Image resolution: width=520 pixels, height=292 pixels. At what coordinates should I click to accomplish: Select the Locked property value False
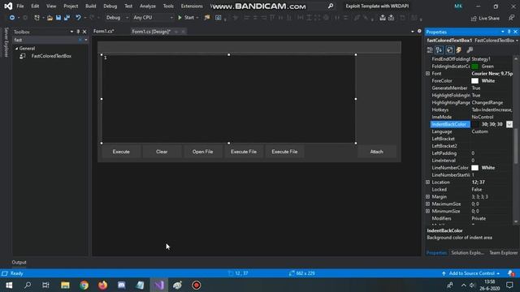point(477,189)
